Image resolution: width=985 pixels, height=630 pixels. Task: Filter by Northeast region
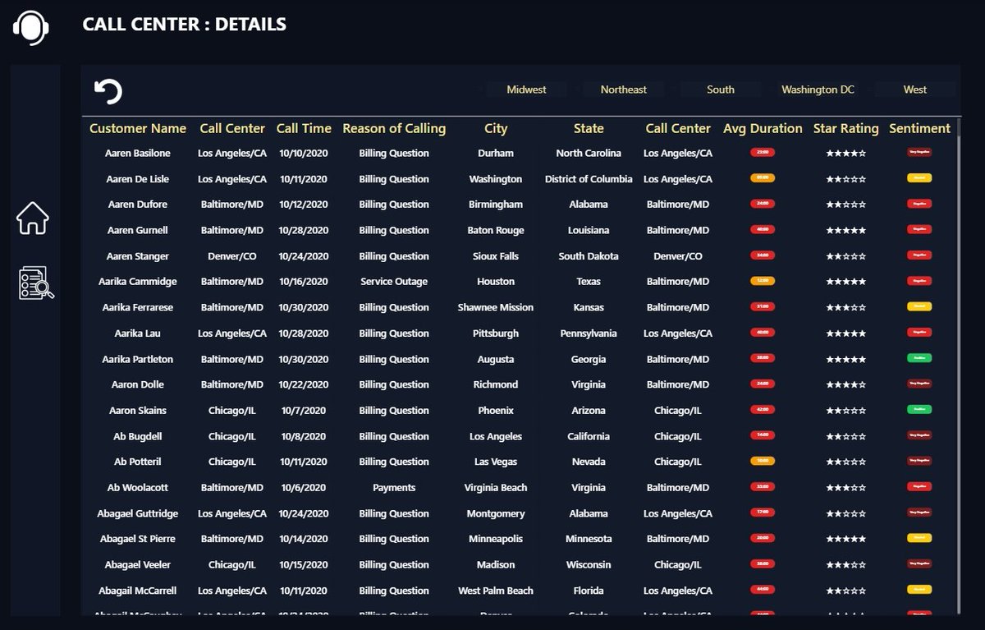[x=623, y=90]
